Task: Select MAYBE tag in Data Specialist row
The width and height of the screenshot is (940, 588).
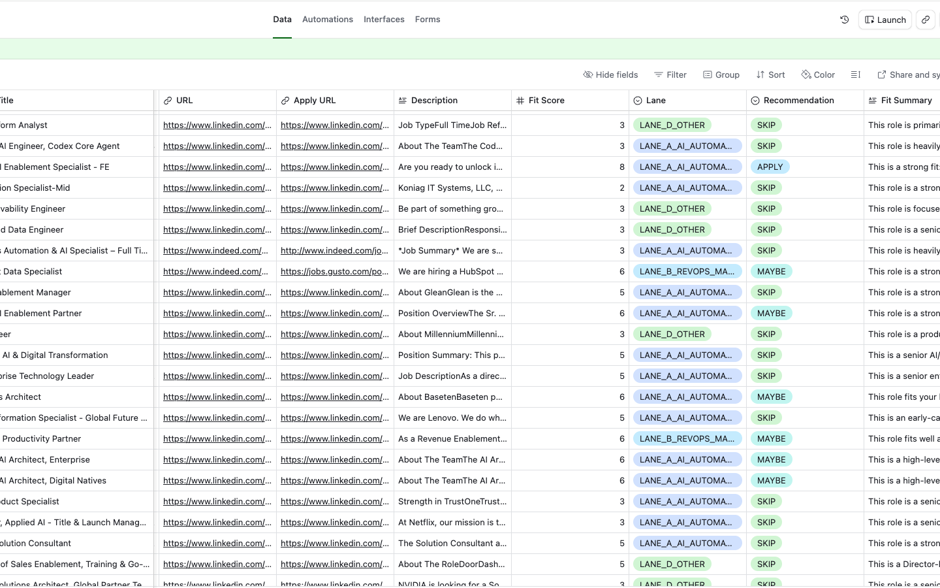Action: [772, 271]
